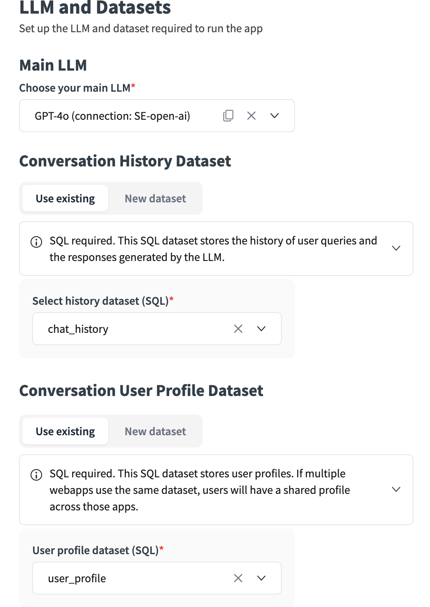Clear the user_profile dataset selection
This screenshot has height=607, width=430.
238,578
